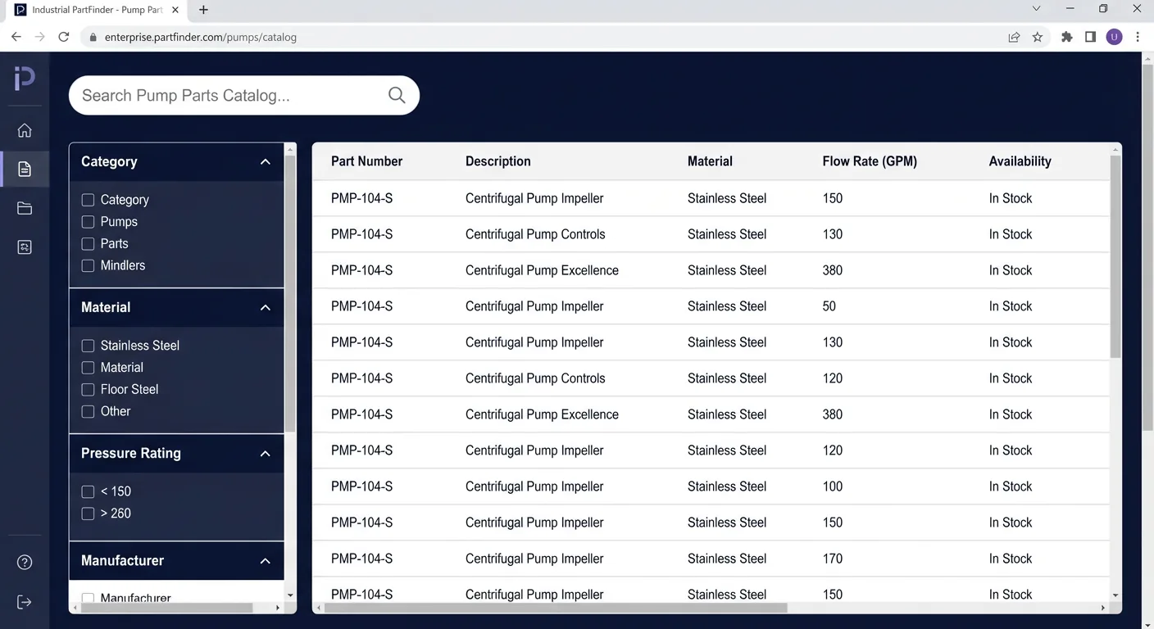Select the Industrial PartFinder browser tab
Image resolution: width=1154 pixels, height=629 pixels.
tap(97, 10)
